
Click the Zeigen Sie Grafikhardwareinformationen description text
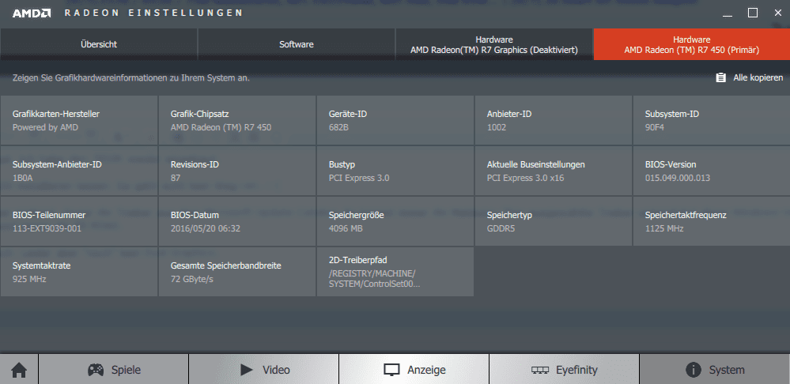click(131, 78)
